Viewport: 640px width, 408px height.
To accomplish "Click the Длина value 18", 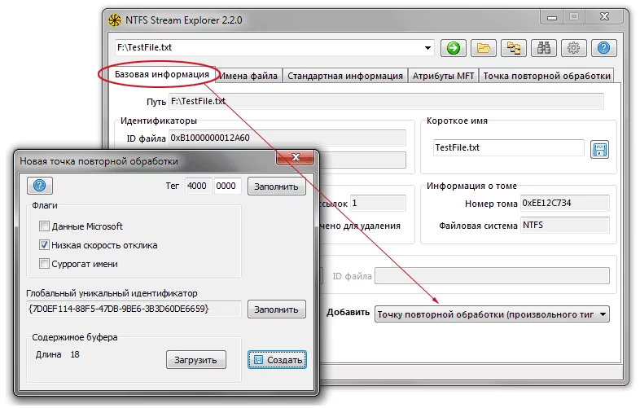I will pyautogui.click(x=75, y=354).
